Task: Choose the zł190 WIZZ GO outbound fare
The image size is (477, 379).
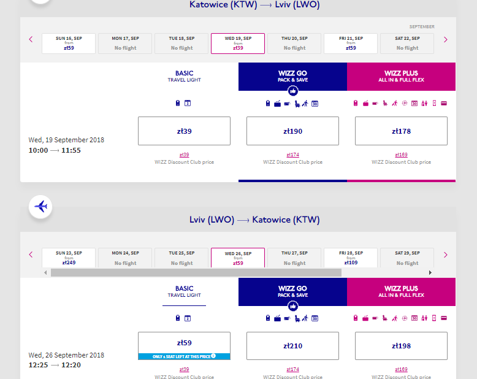Action: [292, 131]
